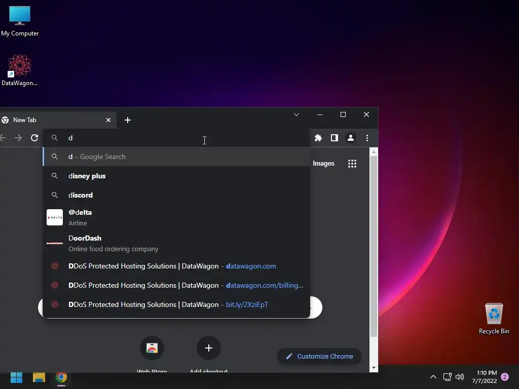Click the page scrollbar up arrow

point(374,152)
